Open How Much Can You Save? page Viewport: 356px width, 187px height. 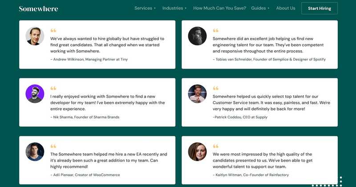pos(219,8)
